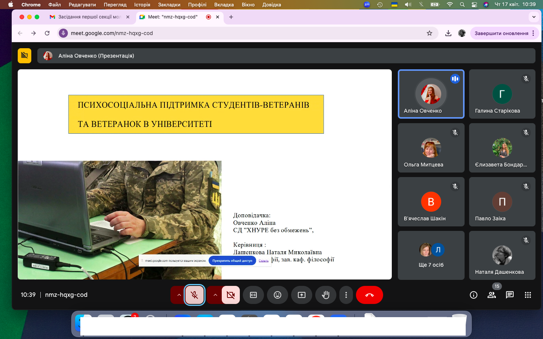Click the 'Скрыть' link

pyautogui.click(x=264, y=261)
